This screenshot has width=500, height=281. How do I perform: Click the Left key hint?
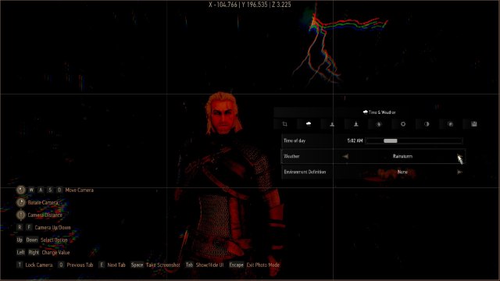tap(21, 252)
